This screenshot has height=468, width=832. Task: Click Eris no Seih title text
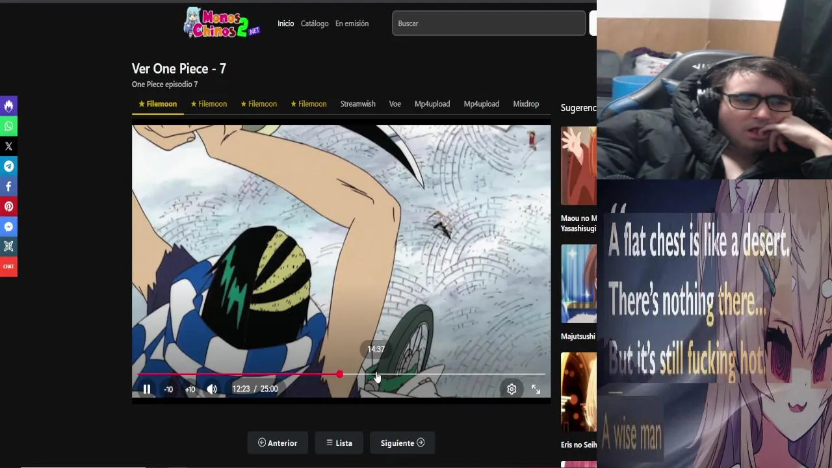578,445
